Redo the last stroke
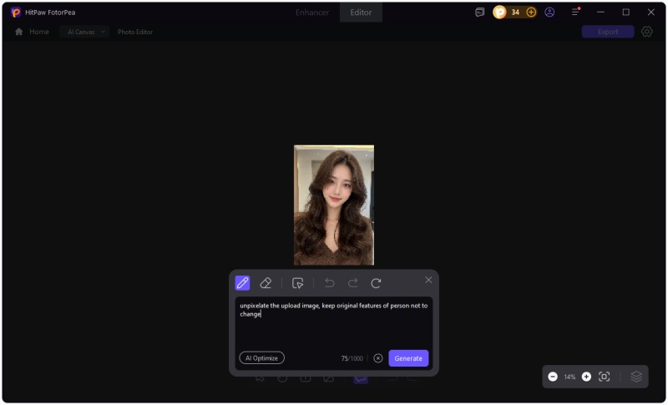The width and height of the screenshot is (668, 405). tap(352, 283)
